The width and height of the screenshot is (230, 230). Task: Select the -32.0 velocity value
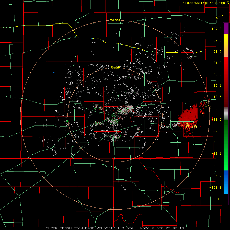coord(216,131)
